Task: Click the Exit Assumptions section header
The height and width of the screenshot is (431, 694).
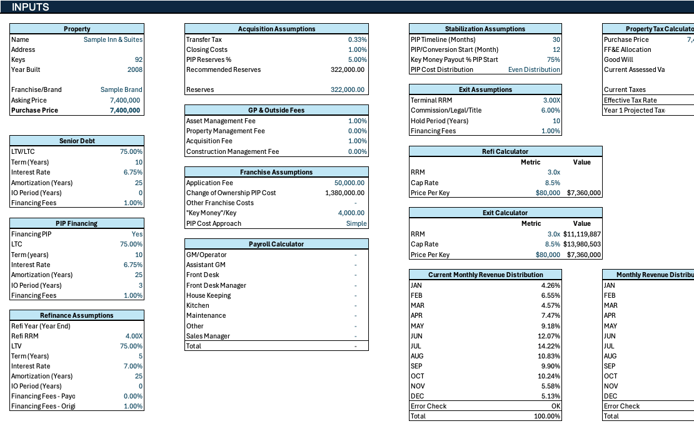Action: (x=486, y=89)
